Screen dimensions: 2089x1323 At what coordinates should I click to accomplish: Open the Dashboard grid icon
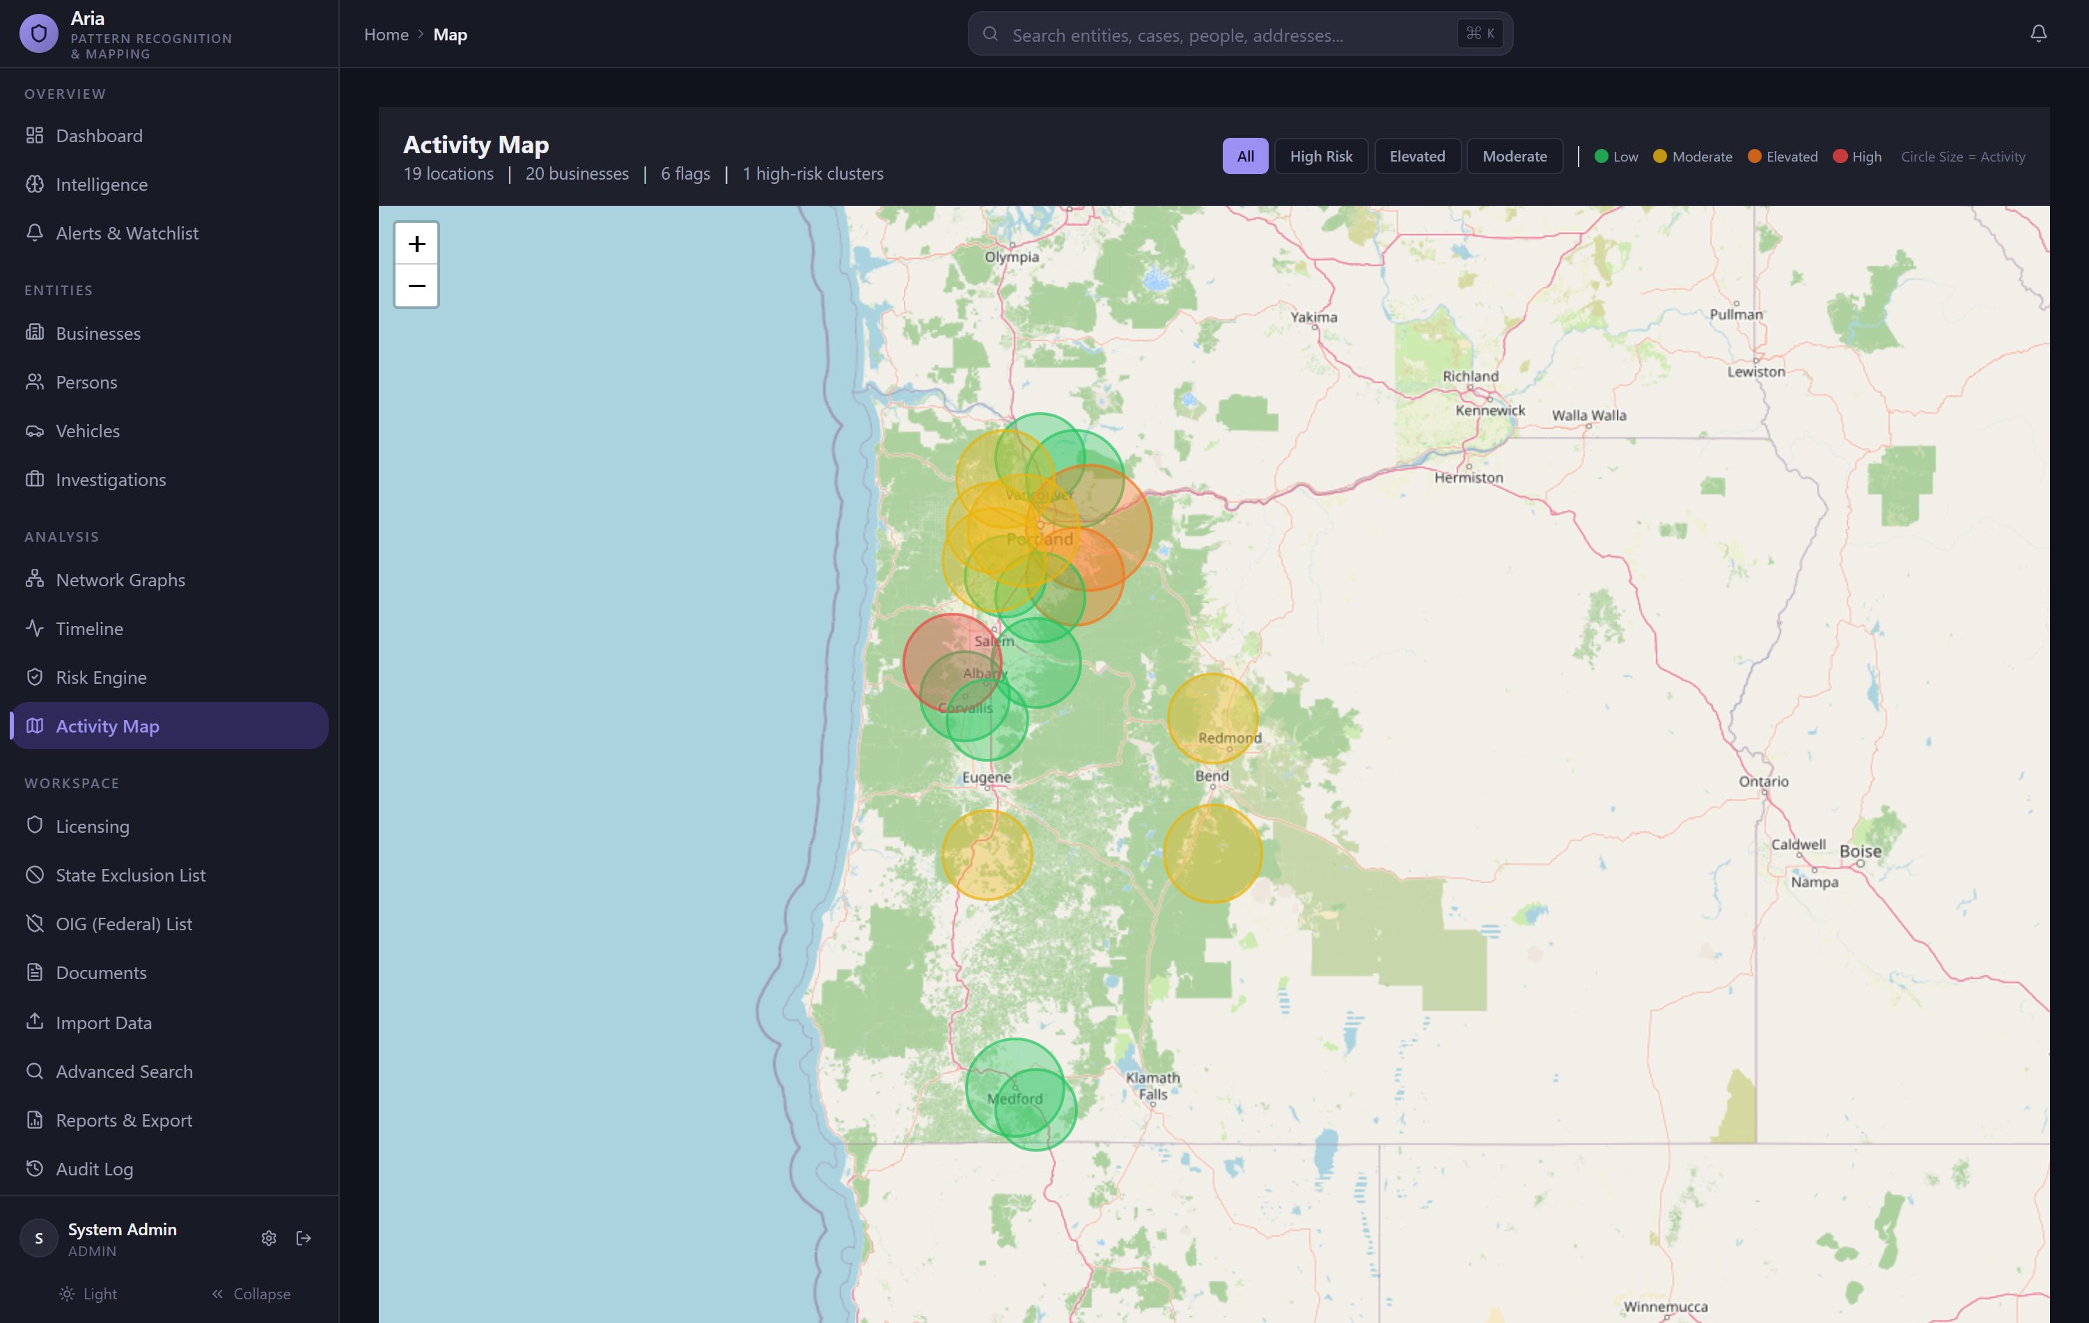pos(35,135)
